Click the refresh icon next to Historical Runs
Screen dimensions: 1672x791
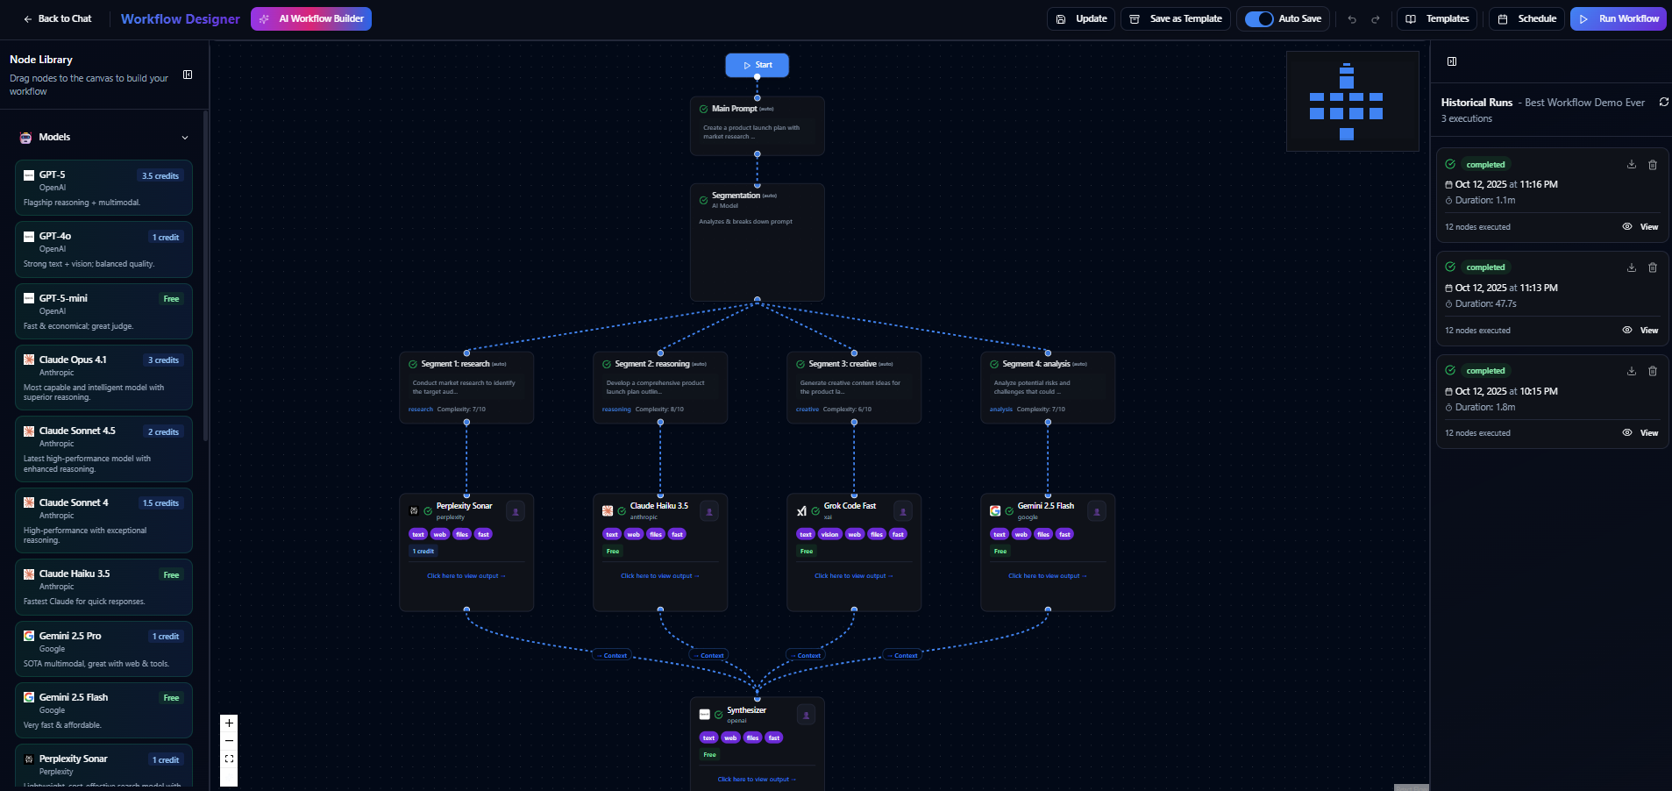click(x=1663, y=102)
